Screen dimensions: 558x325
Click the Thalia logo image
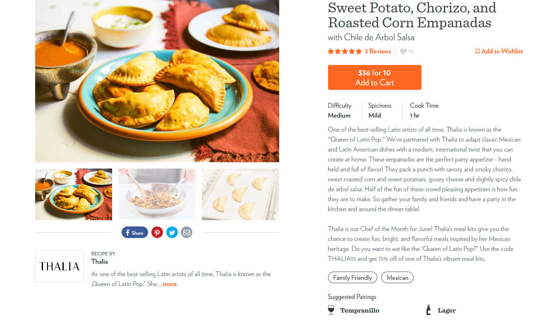60,266
